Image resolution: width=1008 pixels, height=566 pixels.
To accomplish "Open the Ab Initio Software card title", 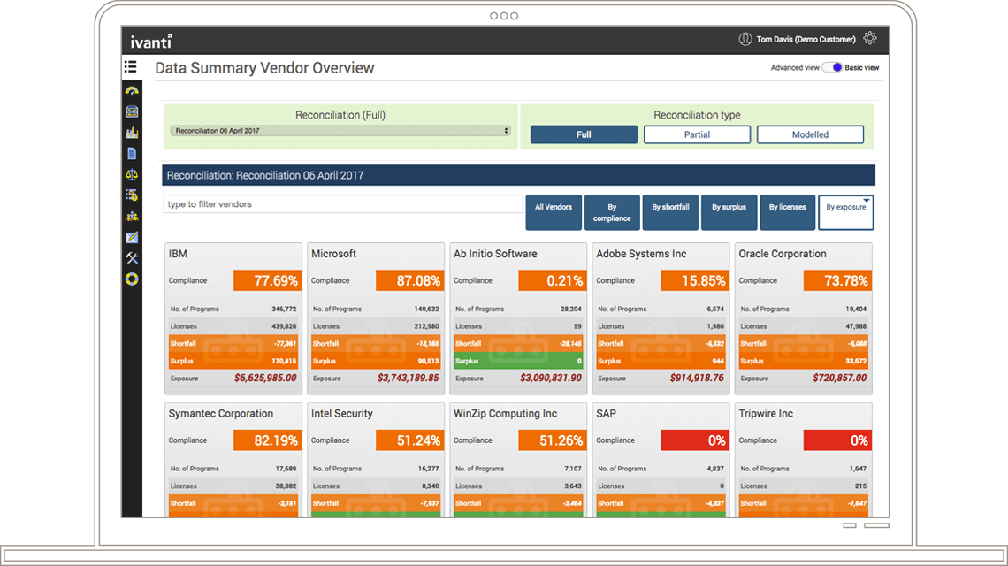I will pyautogui.click(x=496, y=254).
